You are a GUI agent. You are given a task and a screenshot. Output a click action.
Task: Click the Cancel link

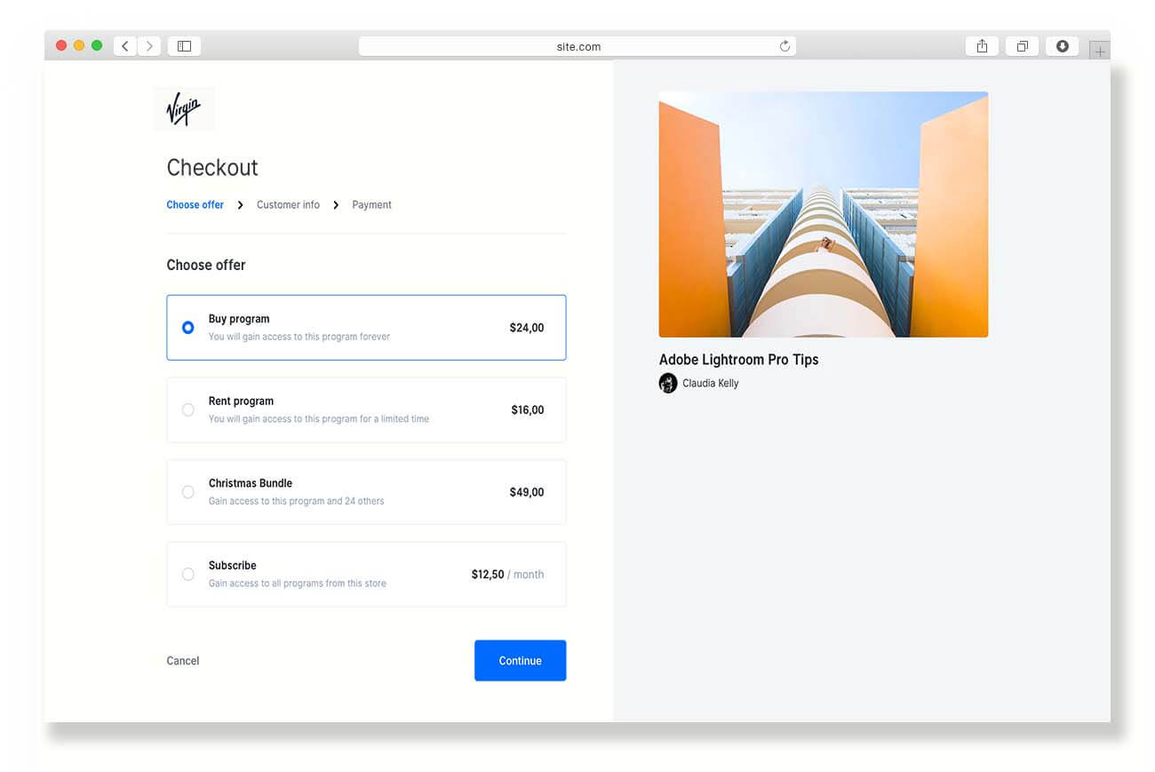tap(183, 660)
